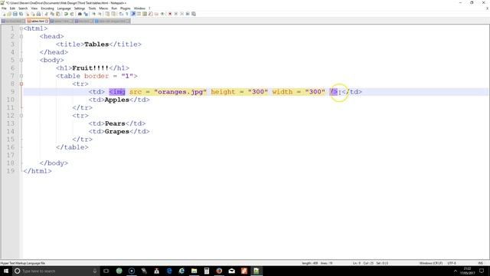Click the Zoom In toolbar icon
This screenshot has height=276, width=490.
[94, 14]
